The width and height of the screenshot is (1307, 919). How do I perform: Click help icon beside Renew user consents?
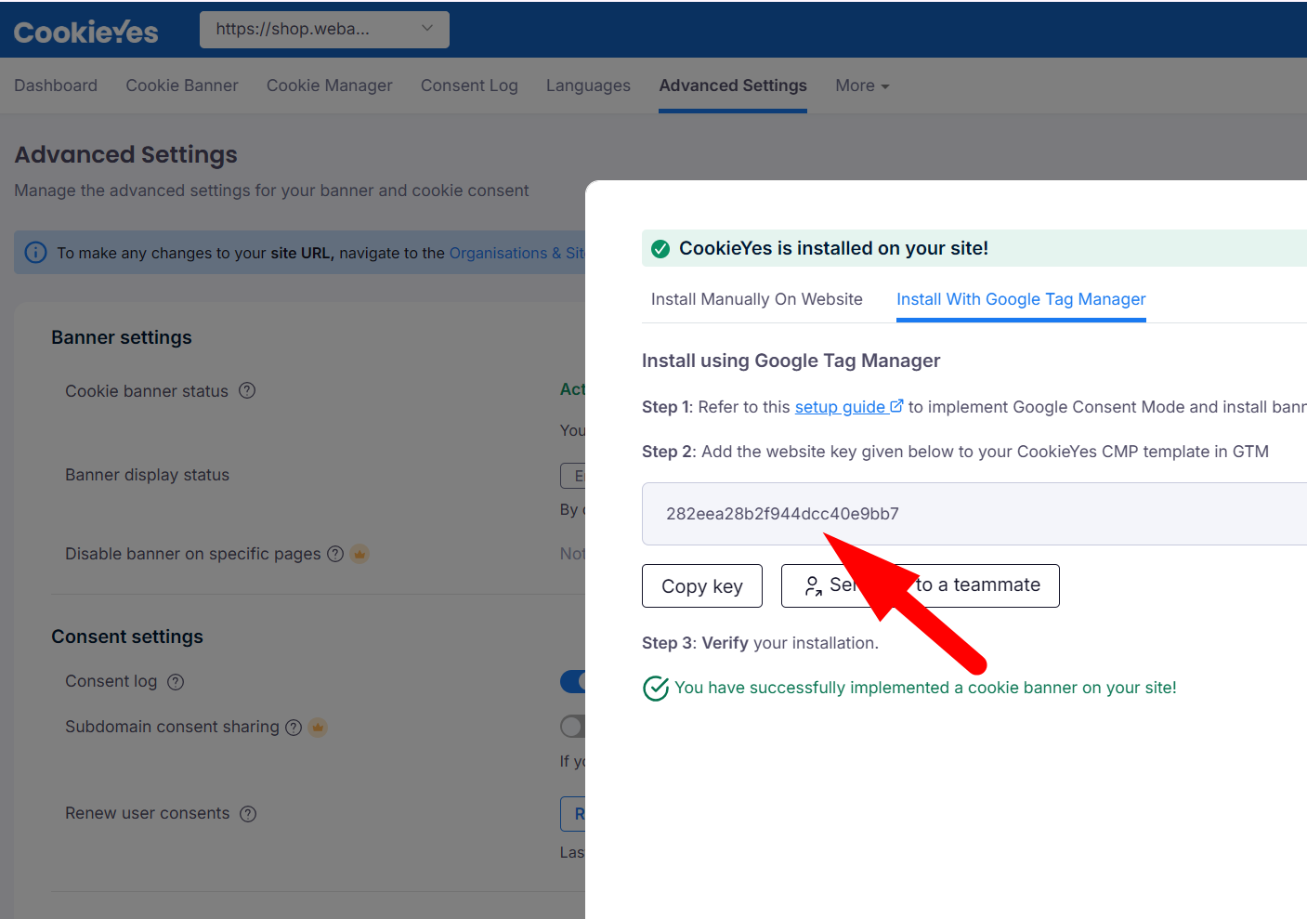click(248, 814)
